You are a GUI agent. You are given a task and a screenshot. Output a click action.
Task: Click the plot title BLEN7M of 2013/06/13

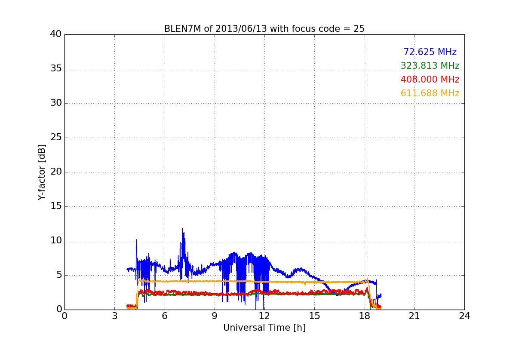(264, 29)
